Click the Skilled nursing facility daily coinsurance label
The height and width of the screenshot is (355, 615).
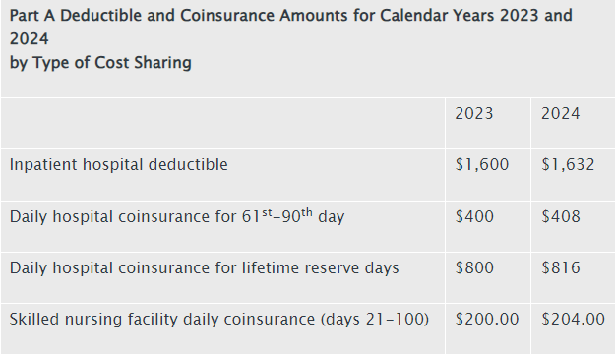point(218,319)
